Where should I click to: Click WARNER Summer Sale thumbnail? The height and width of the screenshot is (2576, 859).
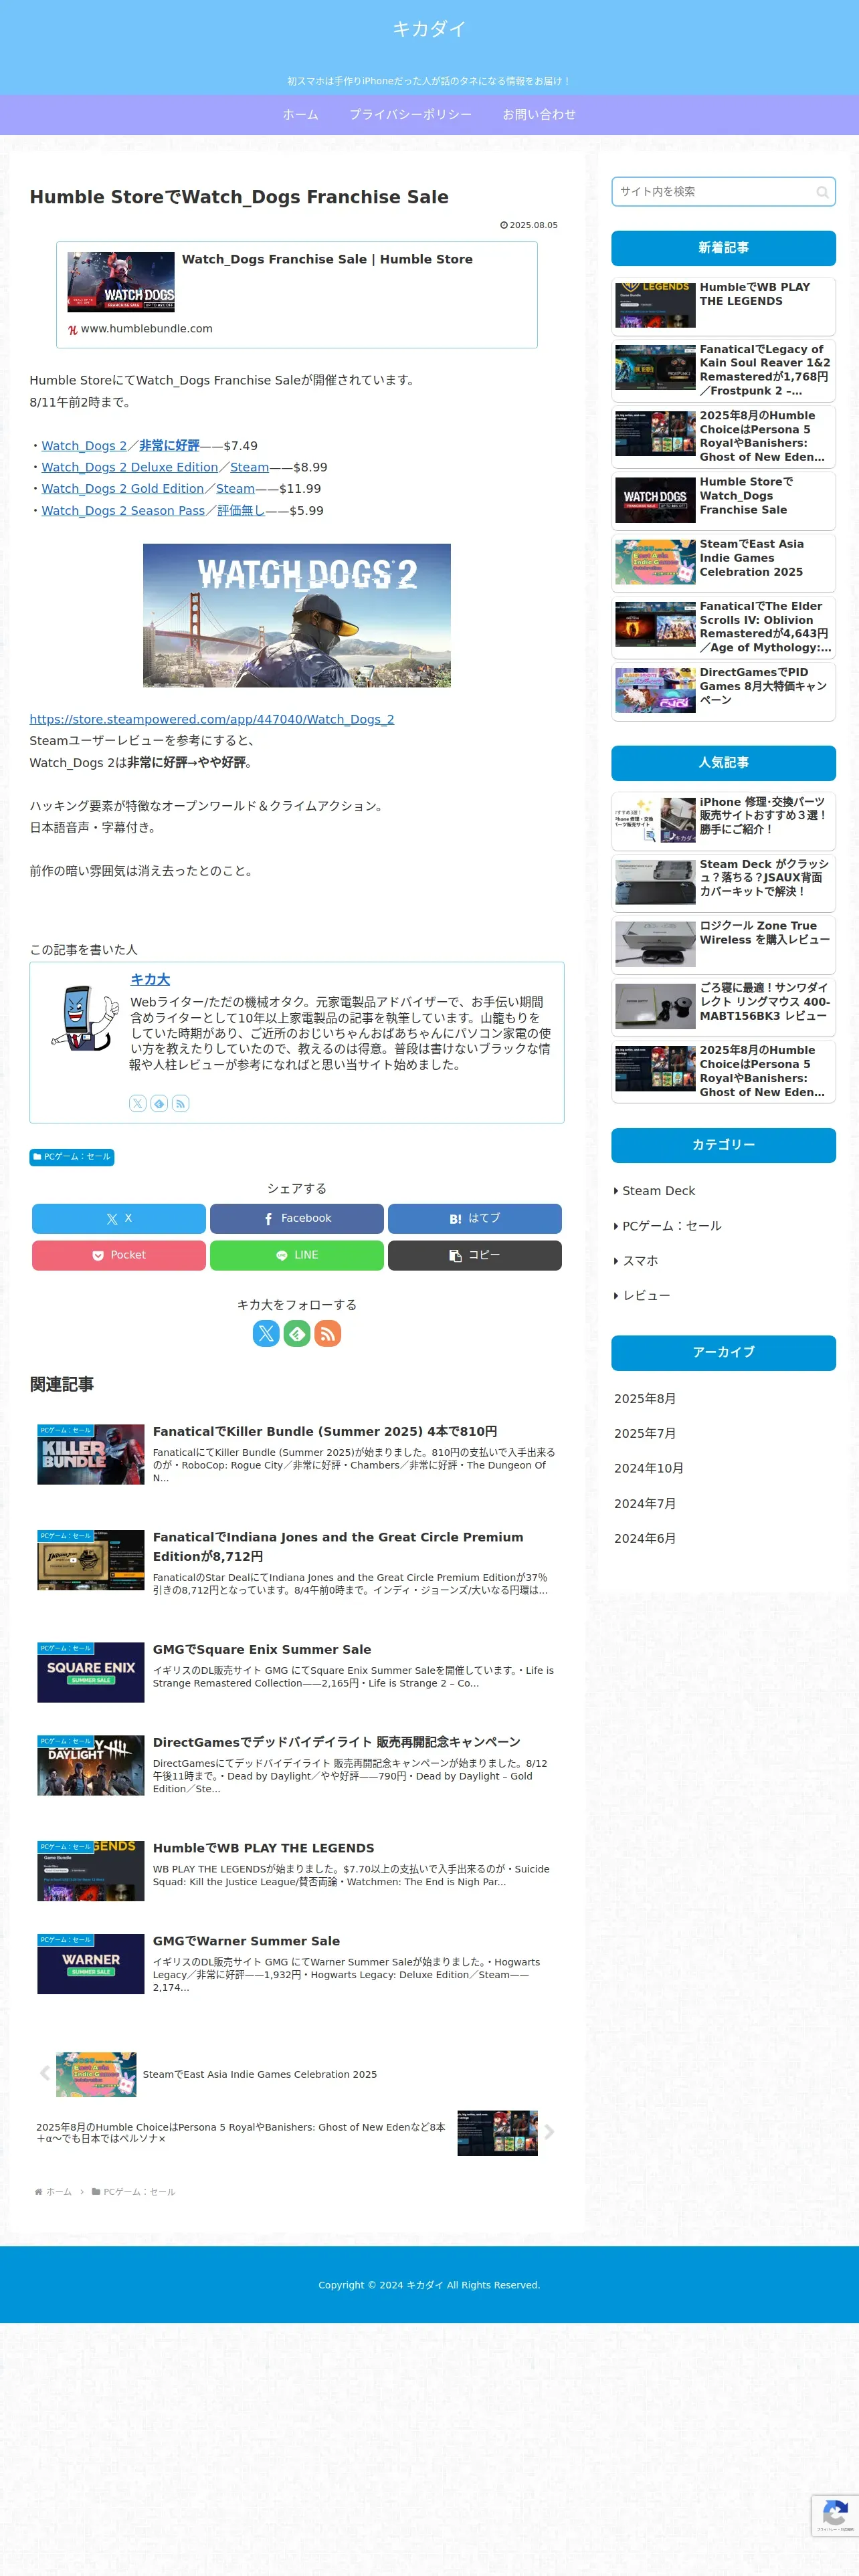pyautogui.click(x=91, y=1964)
